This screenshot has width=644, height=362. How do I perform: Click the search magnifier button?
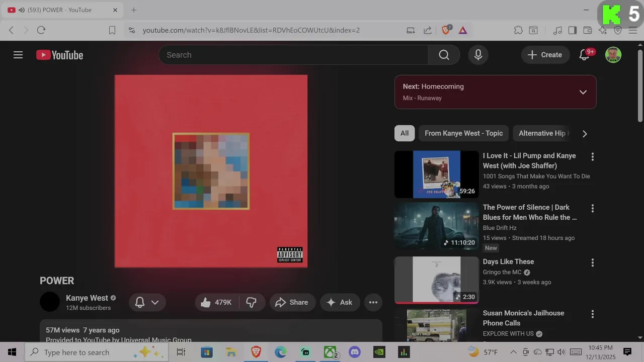coord(444,55)
